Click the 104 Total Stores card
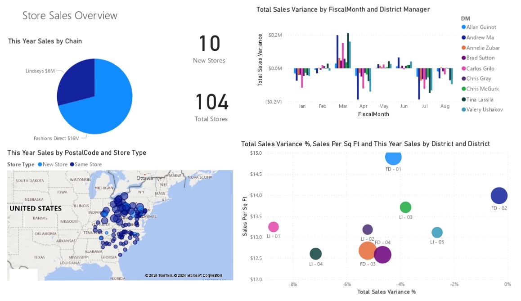This screenshot has height=301, width=521. click(211, 107)
